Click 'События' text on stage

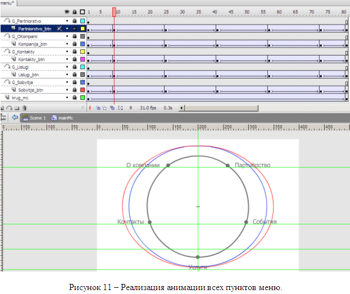click(x=265, y=222)
